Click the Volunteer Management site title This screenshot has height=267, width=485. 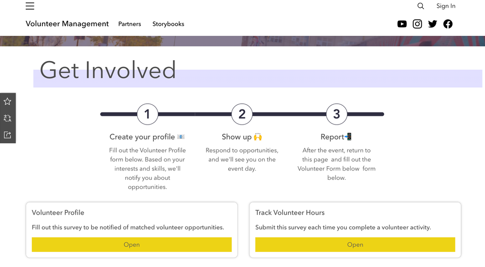pos(67,24)
